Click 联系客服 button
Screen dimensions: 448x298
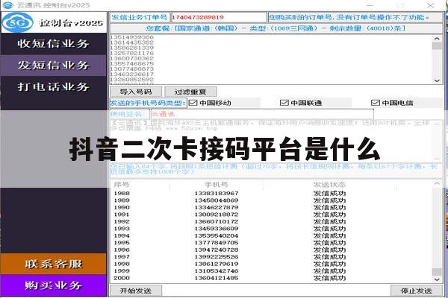(x=54, y=264)
